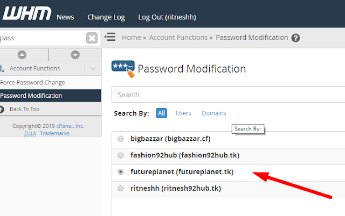The width and height of the screenshot is (345, 216).
Task: Collapse all sidebar sections with up arrow
Action: [x=22, y=55]
